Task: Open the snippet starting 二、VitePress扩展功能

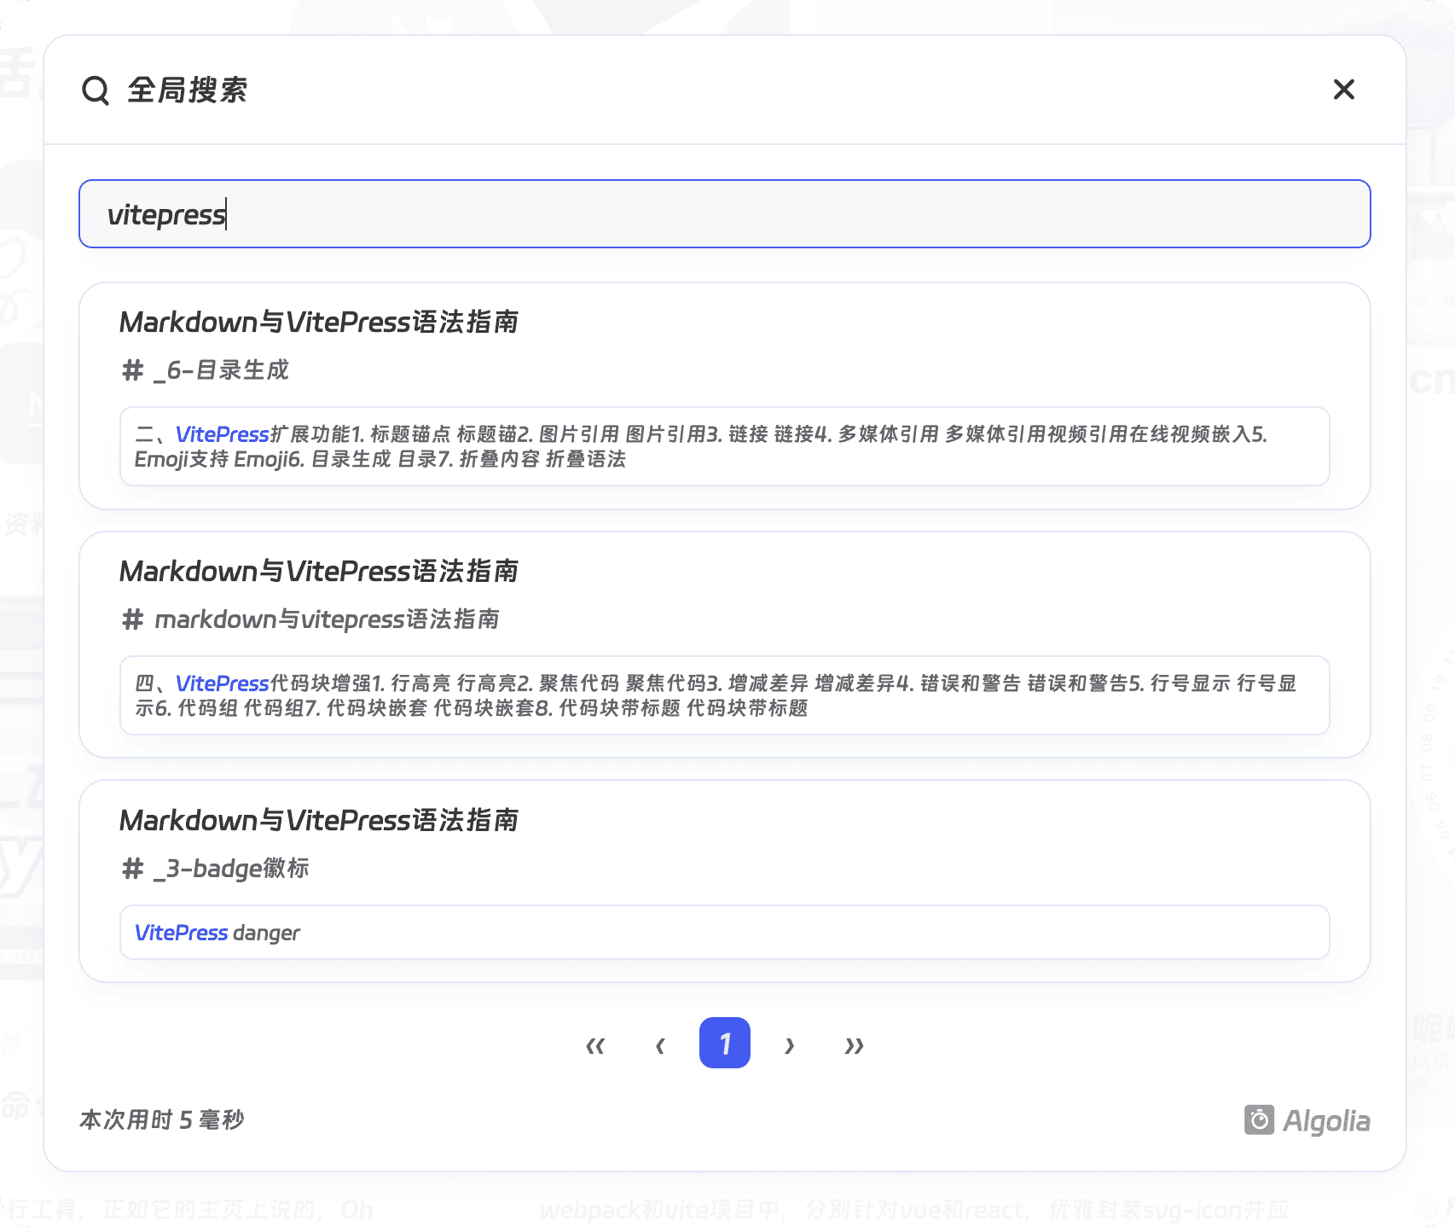Action: coord(725,446)
